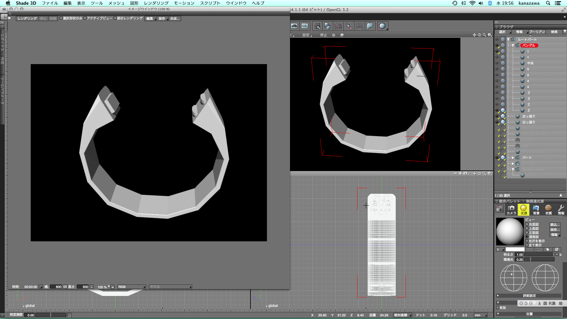Click the zoom magnifier icon in perspective view

click(x=484, y=35)
